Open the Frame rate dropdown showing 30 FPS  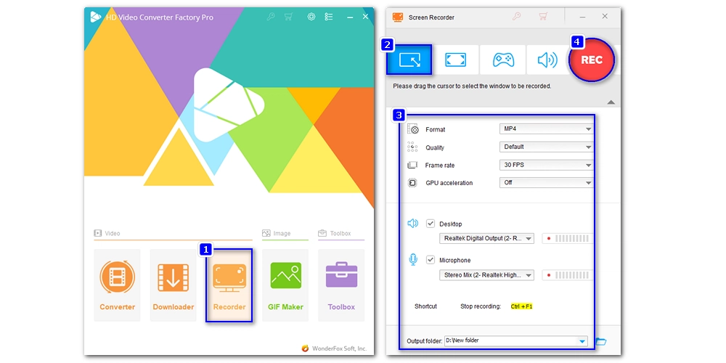(x=547, y=165)
